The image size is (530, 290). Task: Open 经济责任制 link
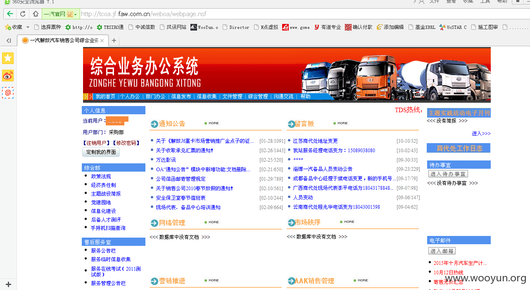point(103,185)
